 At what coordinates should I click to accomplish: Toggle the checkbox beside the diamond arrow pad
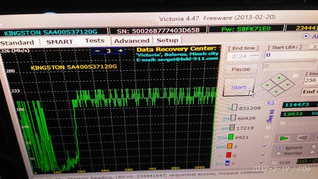(295, 76)
